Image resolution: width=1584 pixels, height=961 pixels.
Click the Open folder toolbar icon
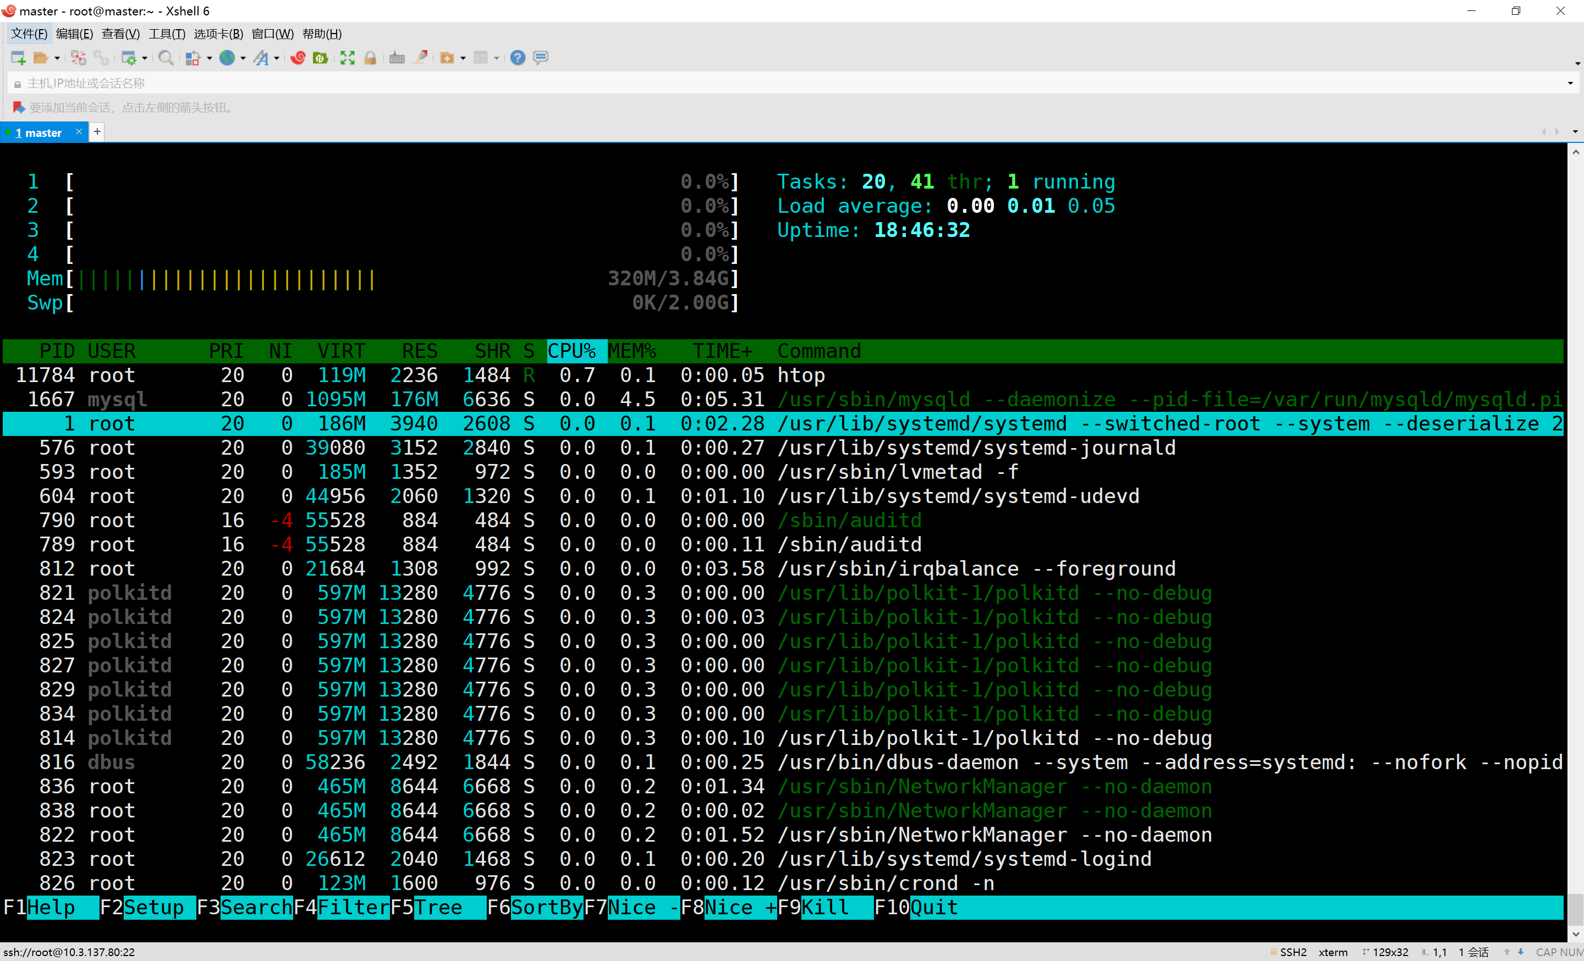click(x=41, y=58)
